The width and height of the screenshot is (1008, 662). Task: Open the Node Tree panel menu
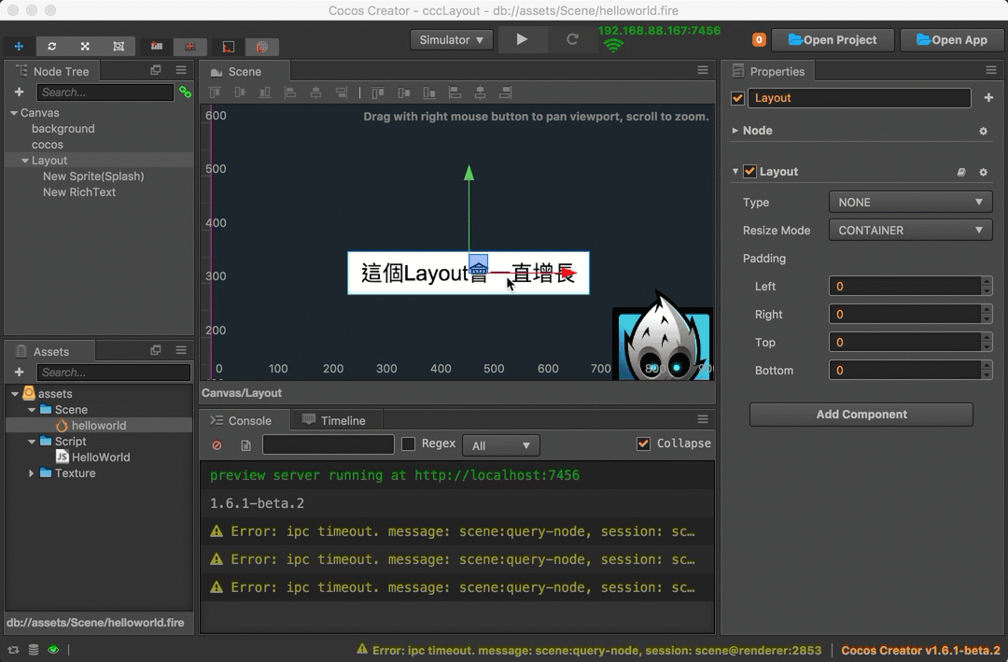coord(181,70)
